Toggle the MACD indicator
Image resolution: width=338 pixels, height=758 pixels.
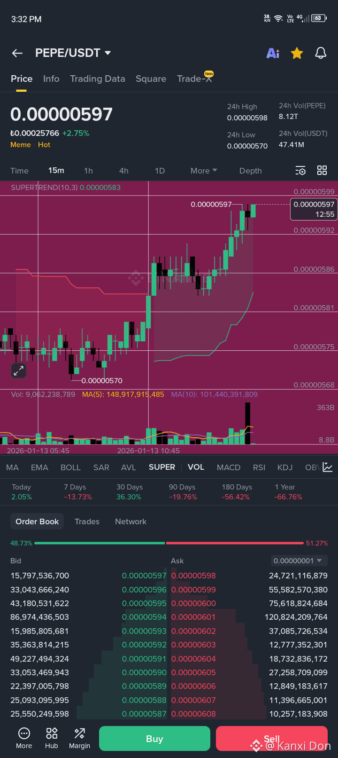229,467
